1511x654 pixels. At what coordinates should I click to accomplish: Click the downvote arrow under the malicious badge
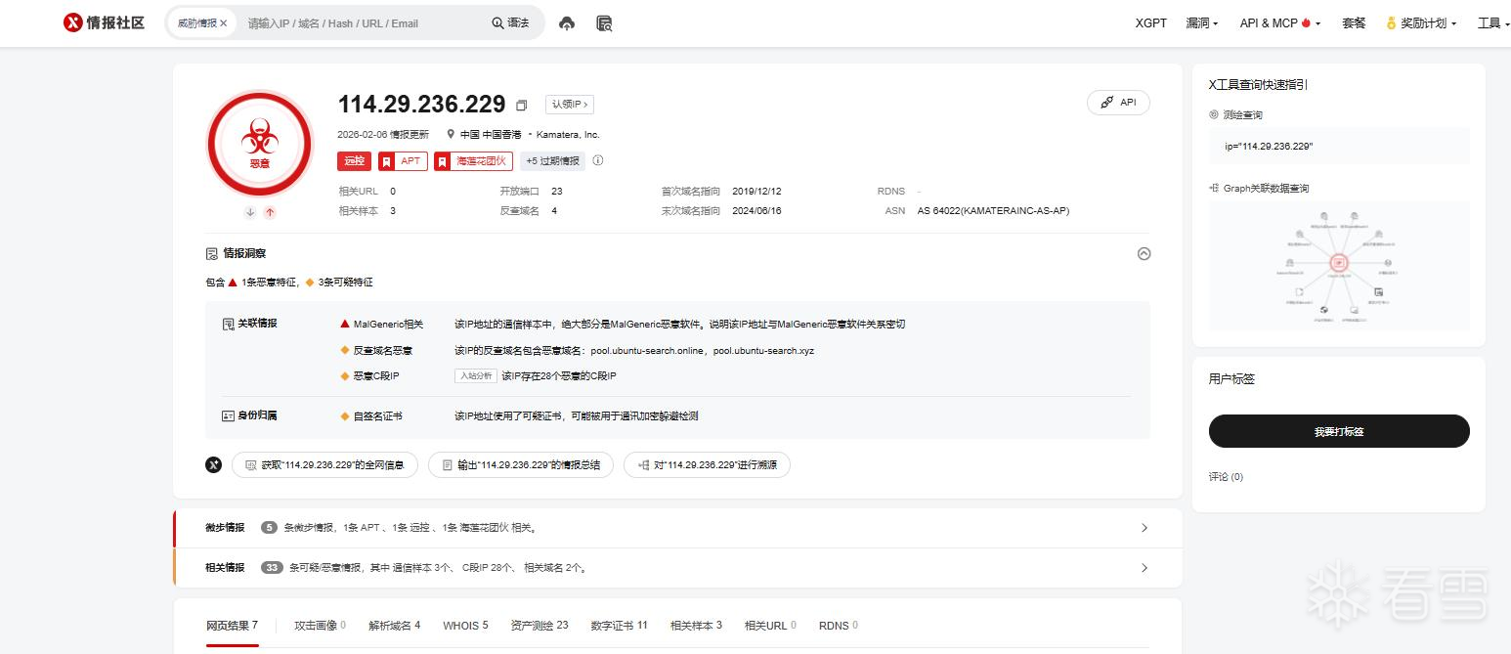[x=250, y=212]
